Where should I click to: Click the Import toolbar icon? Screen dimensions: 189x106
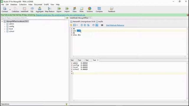67,9
